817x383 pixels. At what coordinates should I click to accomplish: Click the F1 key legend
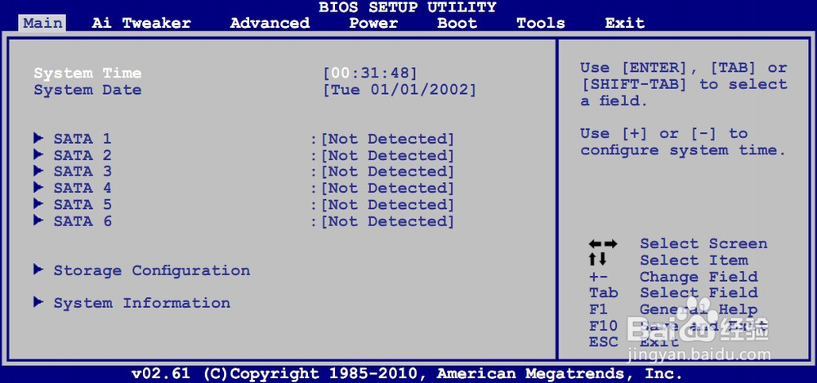[x=598, y=310]
